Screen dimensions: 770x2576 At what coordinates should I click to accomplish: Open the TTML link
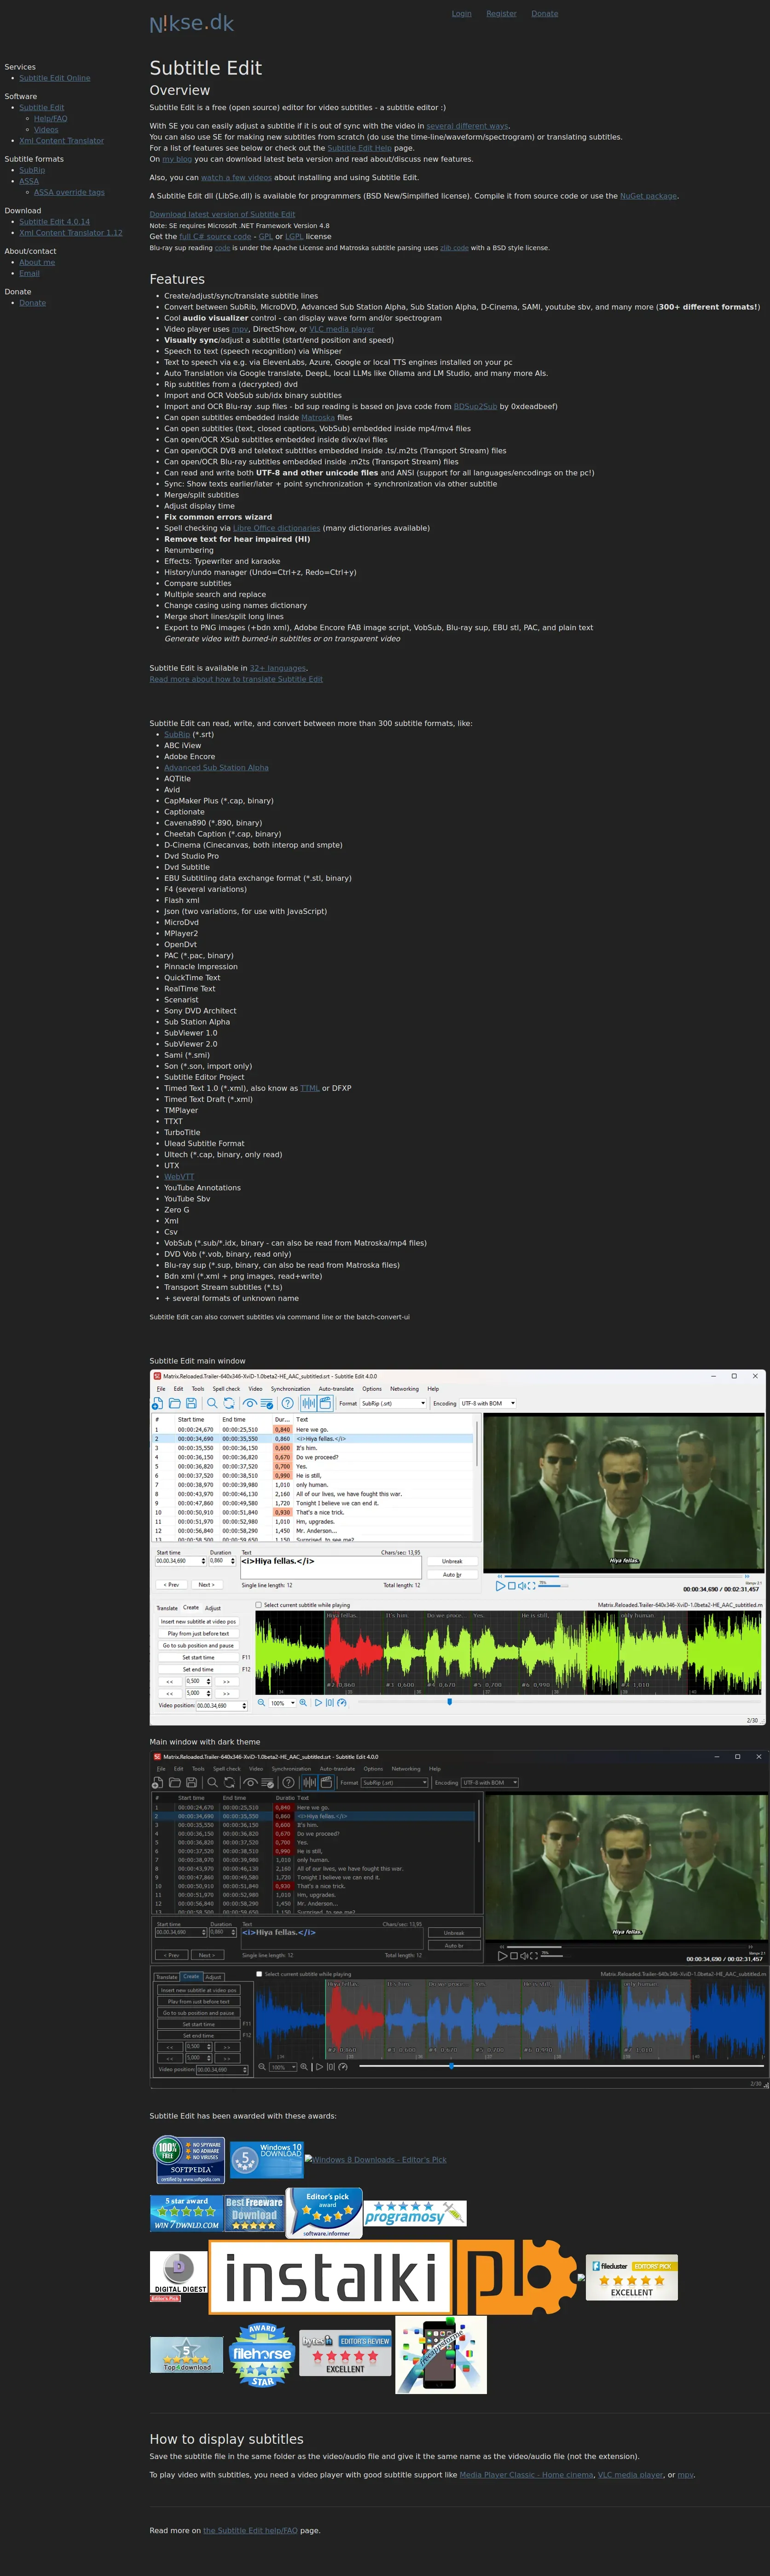tap(310, 1088)
